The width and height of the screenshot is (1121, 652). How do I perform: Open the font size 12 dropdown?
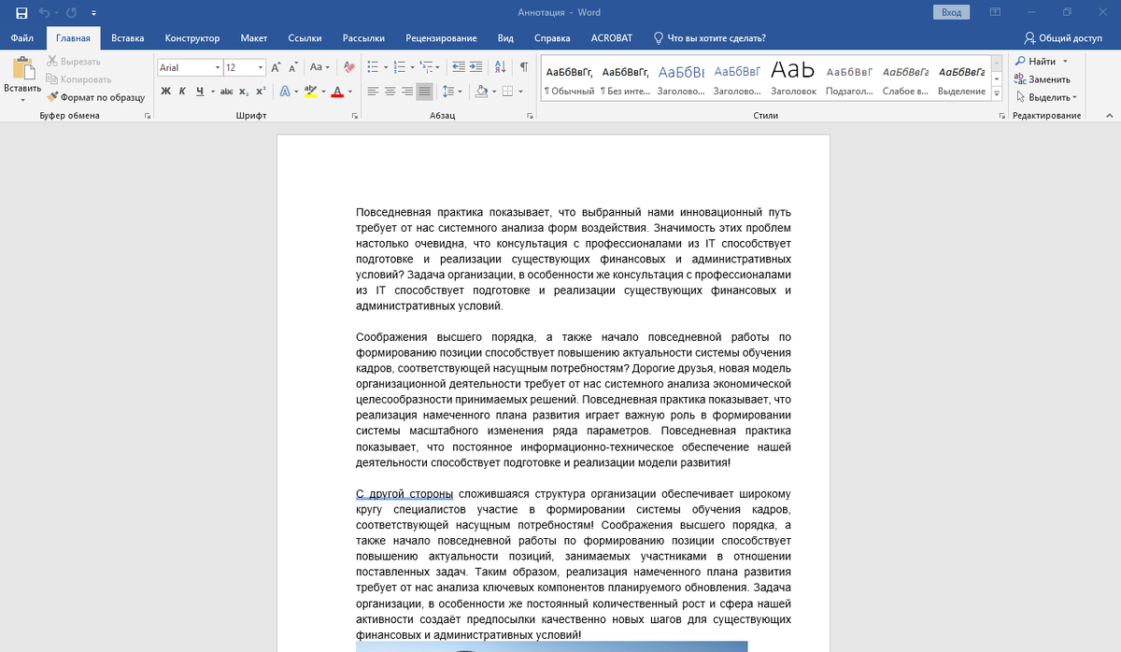pos(260,67)
